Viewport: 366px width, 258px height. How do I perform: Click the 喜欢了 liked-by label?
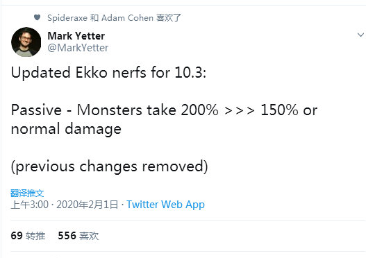tap(169, 18)
